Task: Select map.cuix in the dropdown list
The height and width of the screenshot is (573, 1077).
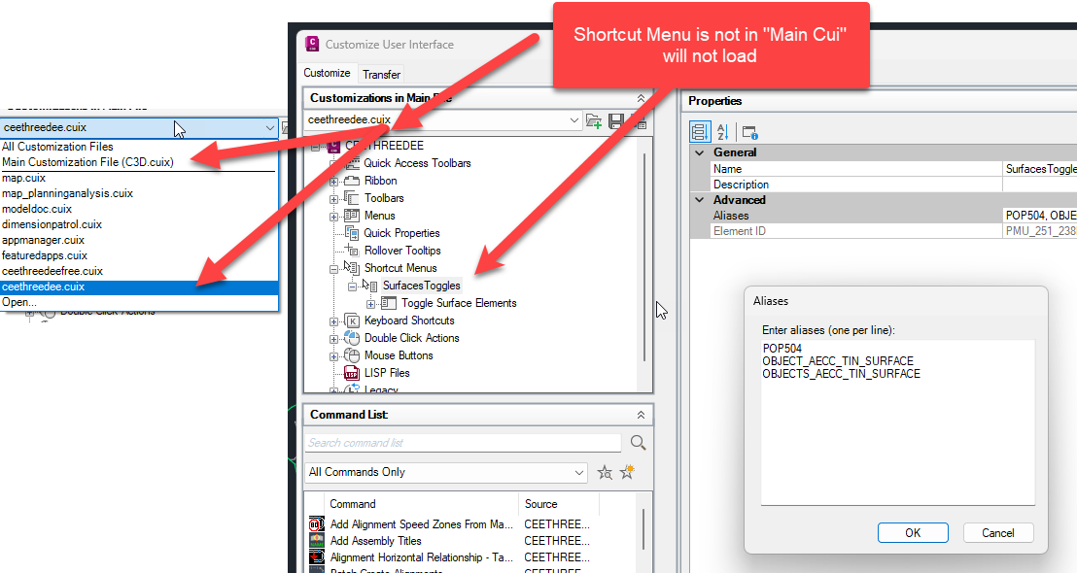Action: click(x=139, y=178)
